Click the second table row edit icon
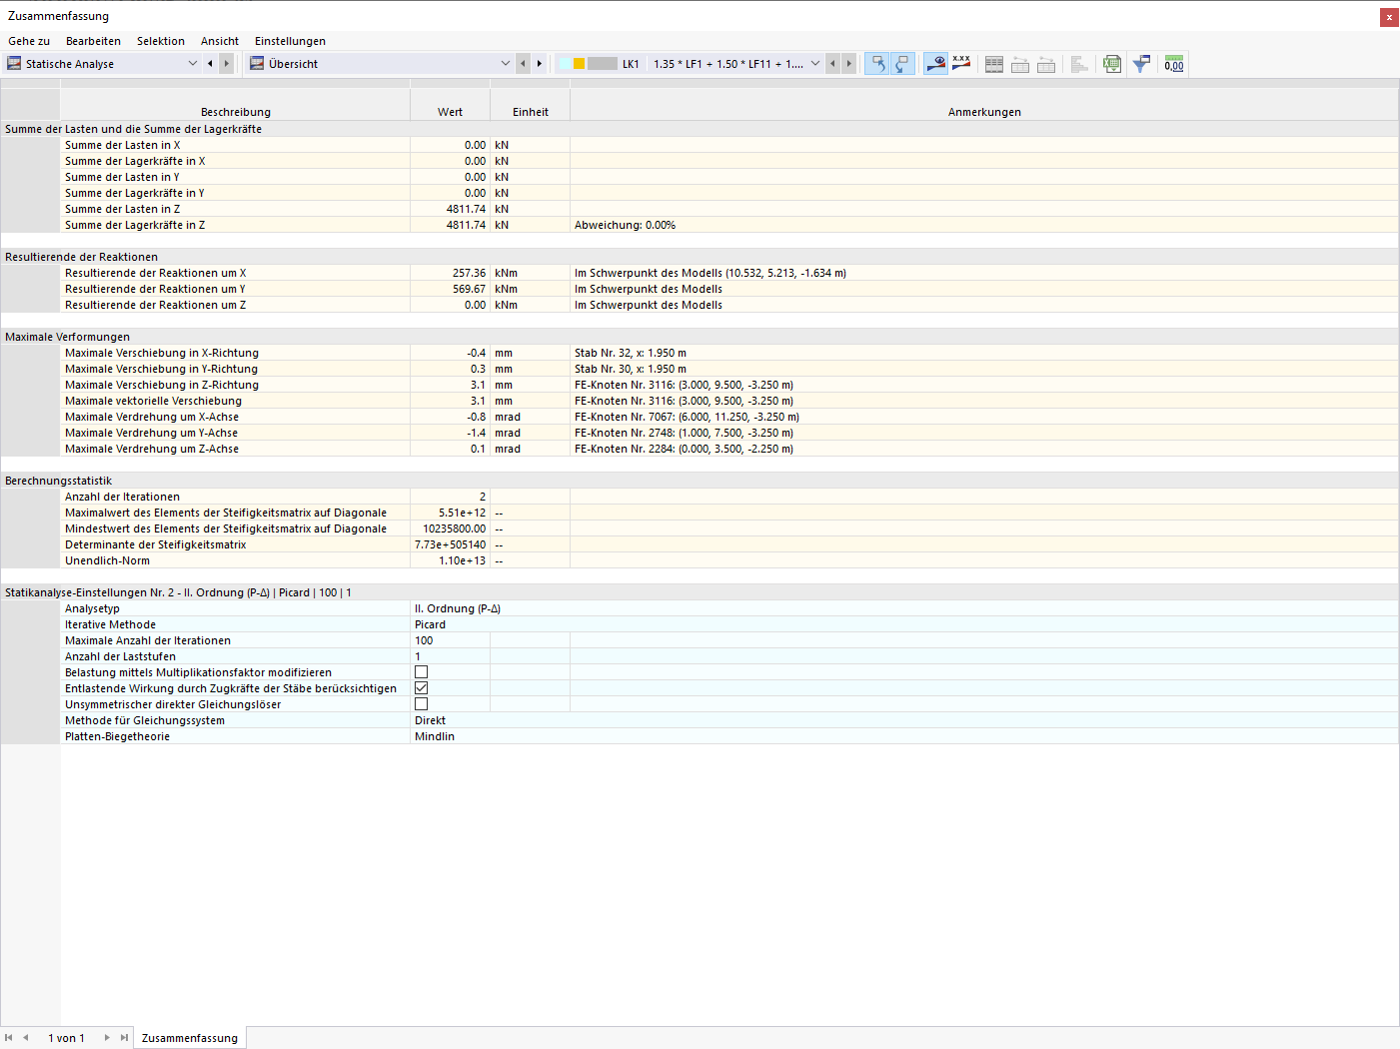 point(1046,64)
